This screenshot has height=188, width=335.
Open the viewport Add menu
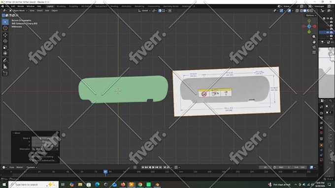(47, 10)
